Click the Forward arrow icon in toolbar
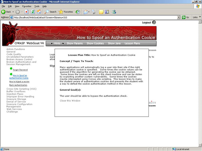This screenshot has width=202, height=151. click(x=18, y=12)
